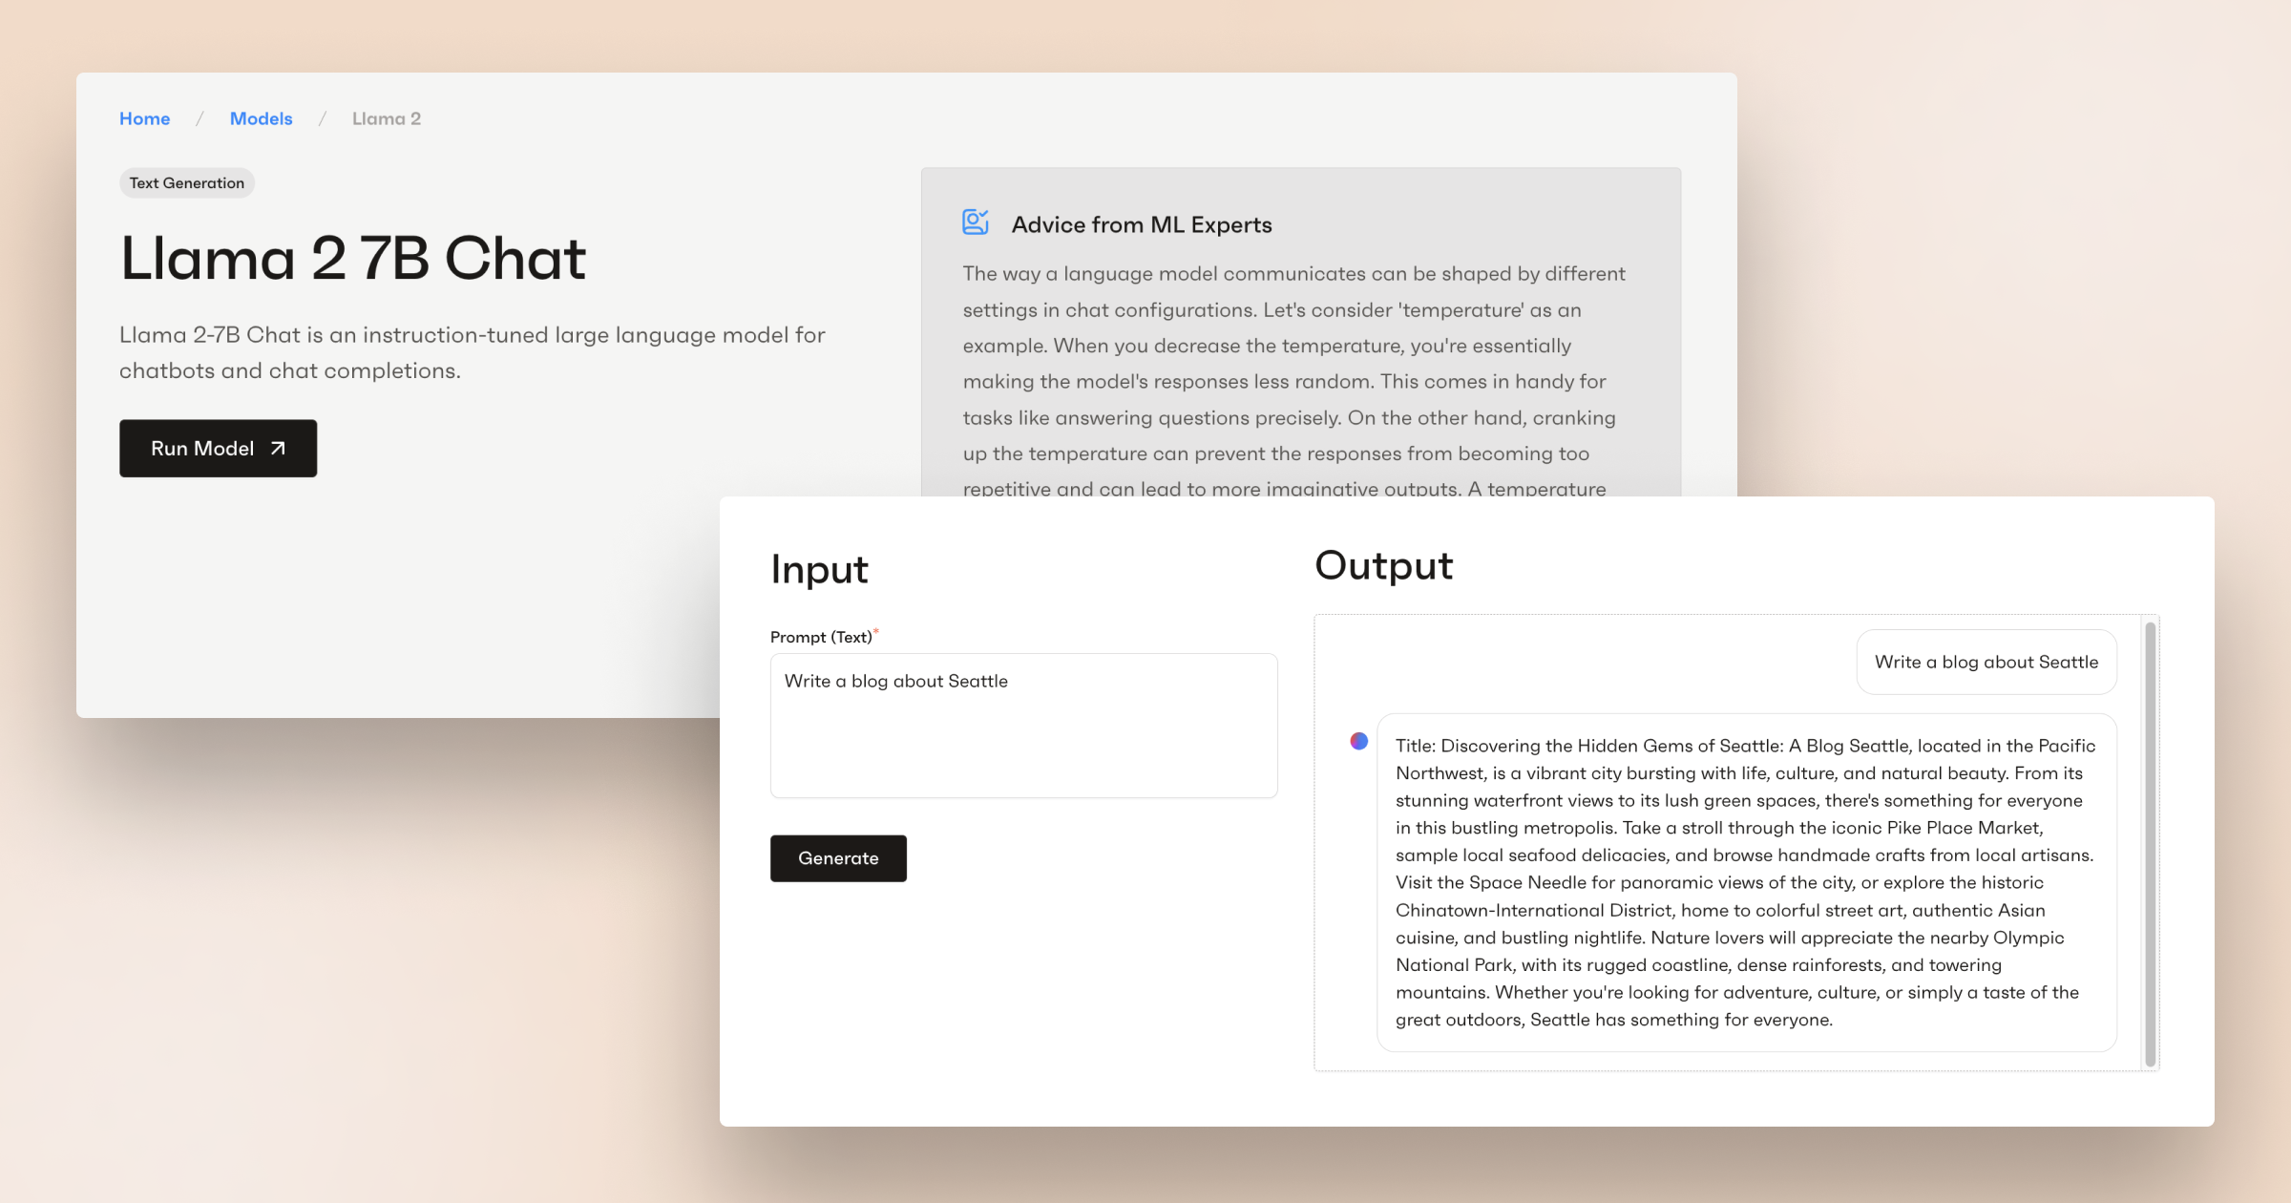The width and height of the screenshot is (2291, 1203).
Task: Click the Input section heading
Action: [819, 569]
